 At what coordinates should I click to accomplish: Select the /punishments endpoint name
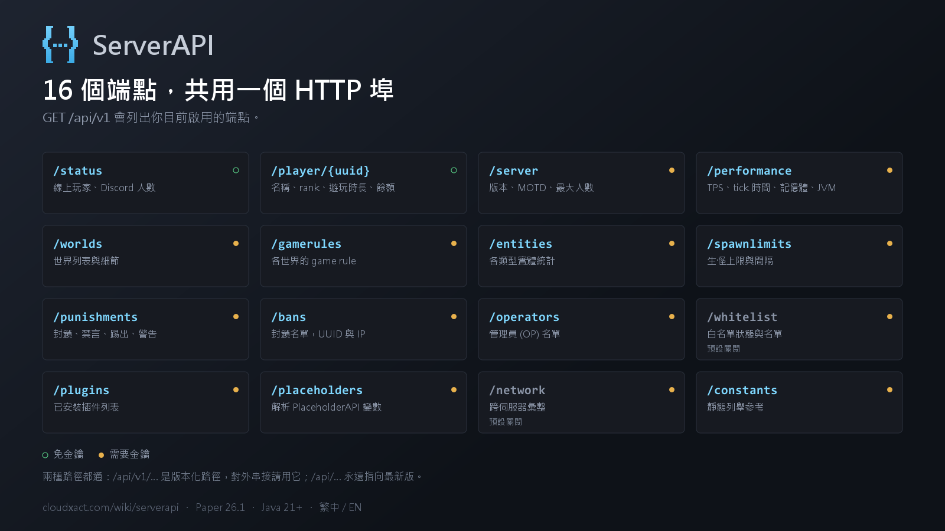point(95,317)
